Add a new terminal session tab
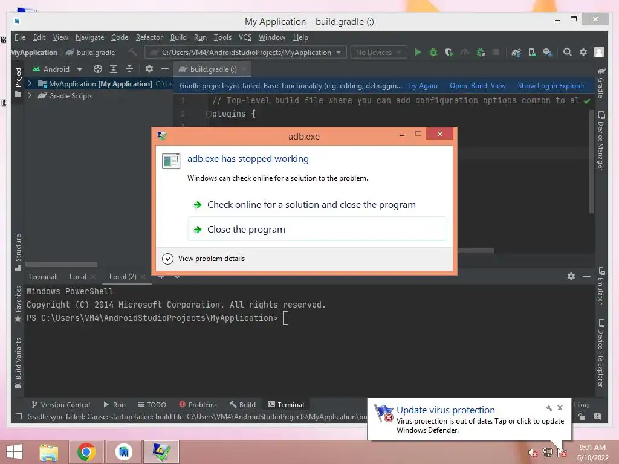Viewport: 619px width, 464px height. 161,277
